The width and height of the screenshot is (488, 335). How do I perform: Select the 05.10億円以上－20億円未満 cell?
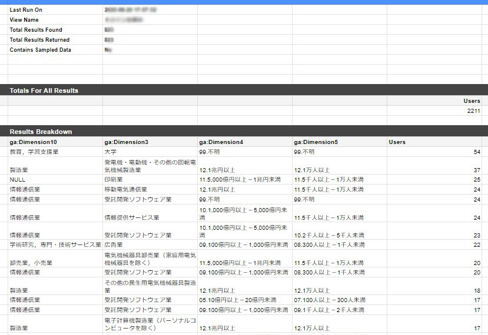pos(245,300)
